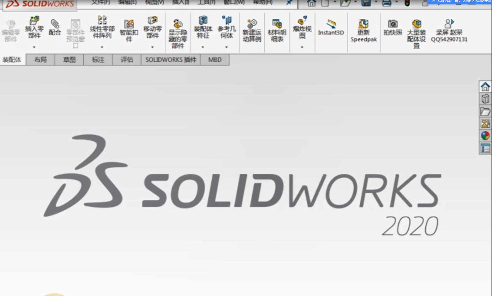Click the 更新 Speedpak icon
This screenshot has width=492, height=296.
[363, 31]
